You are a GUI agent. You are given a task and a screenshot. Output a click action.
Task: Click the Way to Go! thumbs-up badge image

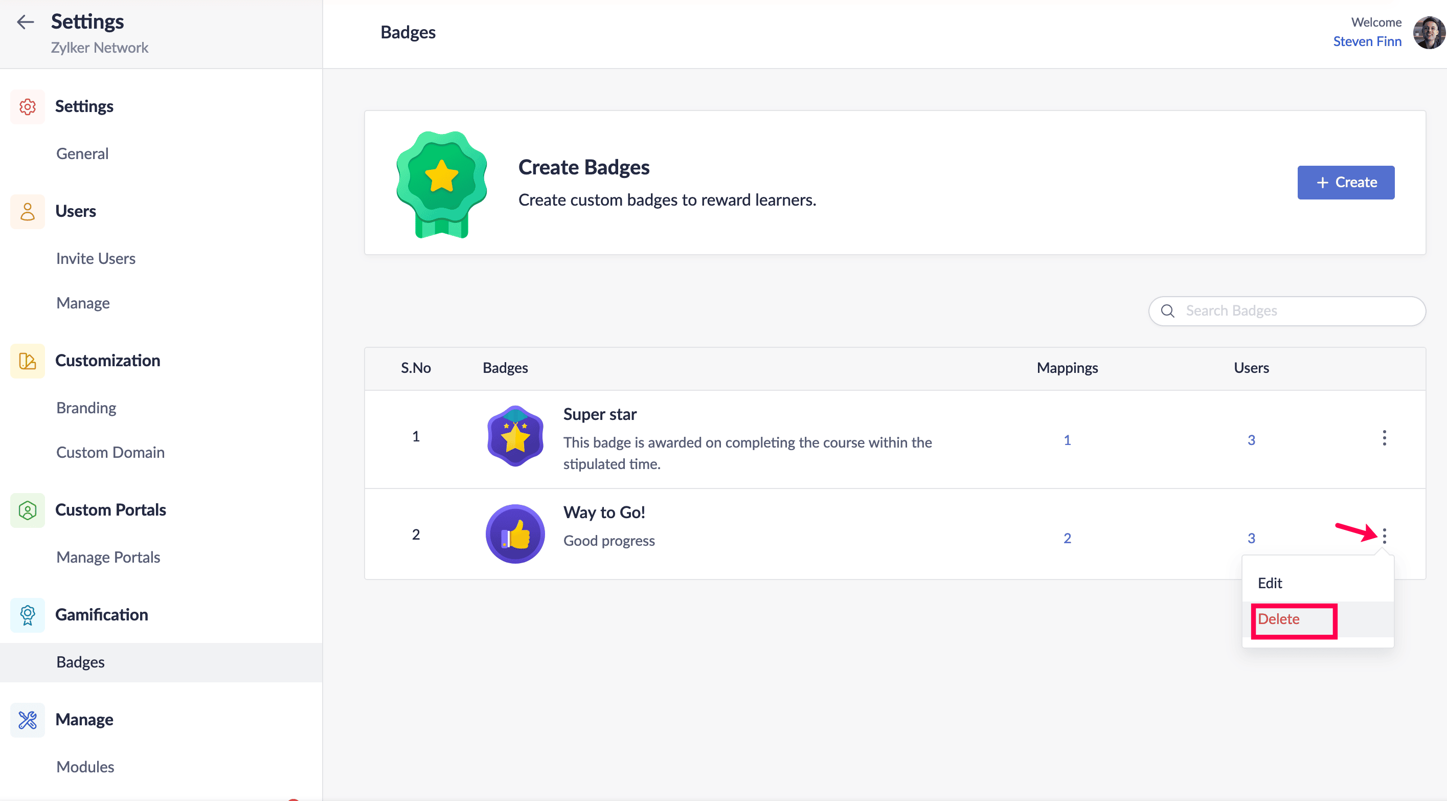[514, 534]
